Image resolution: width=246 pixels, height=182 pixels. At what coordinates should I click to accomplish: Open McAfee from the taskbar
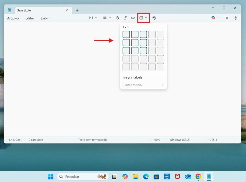coord(177,177)
